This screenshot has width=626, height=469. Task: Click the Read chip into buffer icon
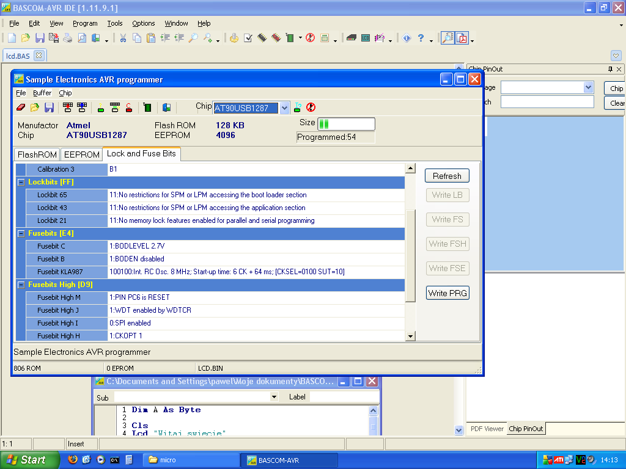[82, 107]
